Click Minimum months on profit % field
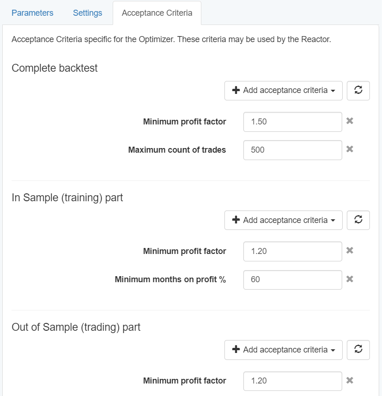This screenshot has width=387, height=396. pos(292,279)
